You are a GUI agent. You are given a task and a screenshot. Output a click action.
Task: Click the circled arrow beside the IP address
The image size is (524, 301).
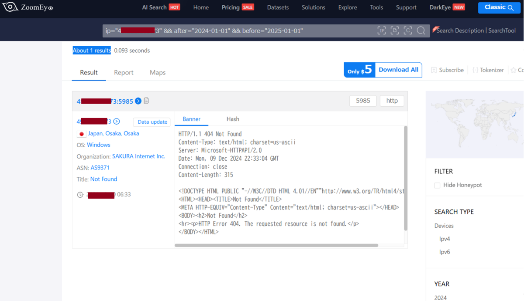point(117,122)
